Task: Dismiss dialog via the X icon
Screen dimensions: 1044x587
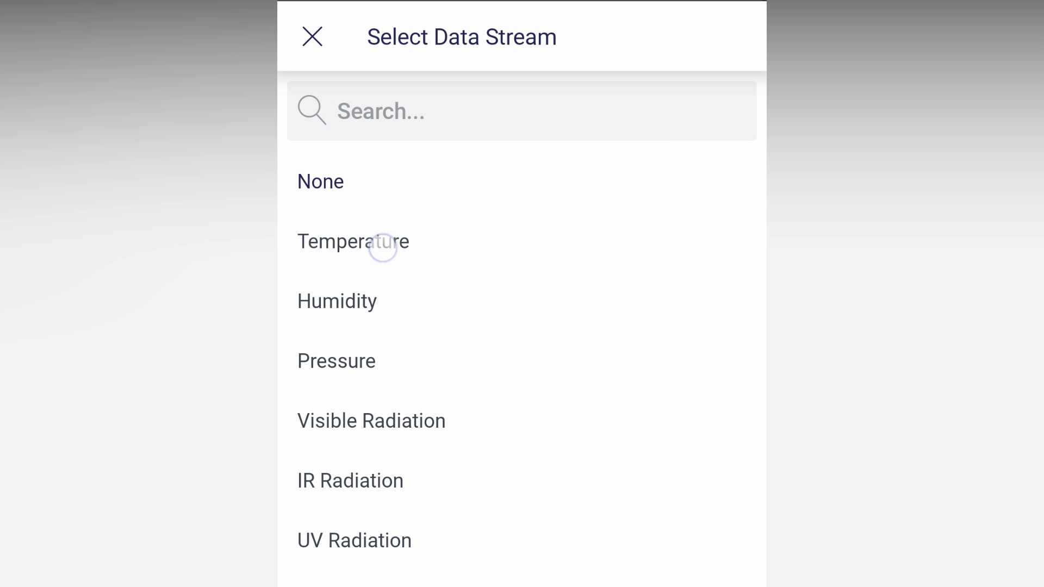Action: pyautogui.click(x=312, y=37)
